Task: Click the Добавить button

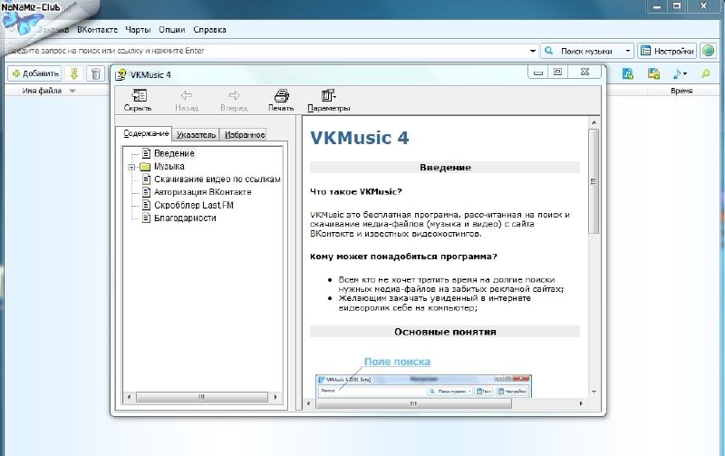Action: (x=35, y=73)
